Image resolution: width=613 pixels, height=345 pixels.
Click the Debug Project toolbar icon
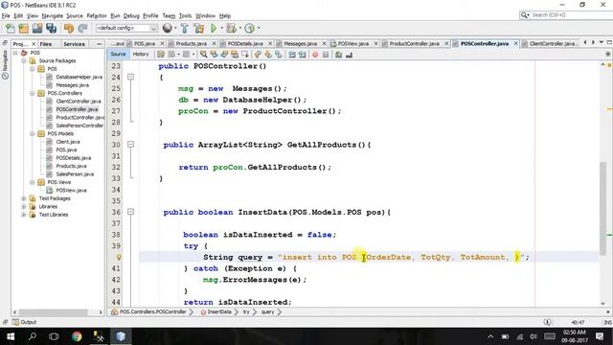231,28
